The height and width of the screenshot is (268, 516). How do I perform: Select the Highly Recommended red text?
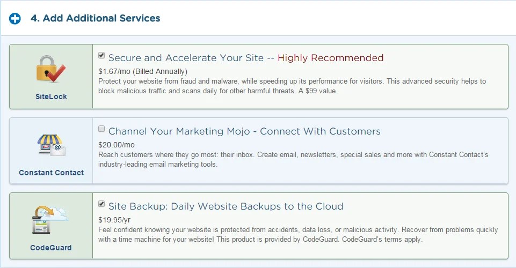click(330, 58)
